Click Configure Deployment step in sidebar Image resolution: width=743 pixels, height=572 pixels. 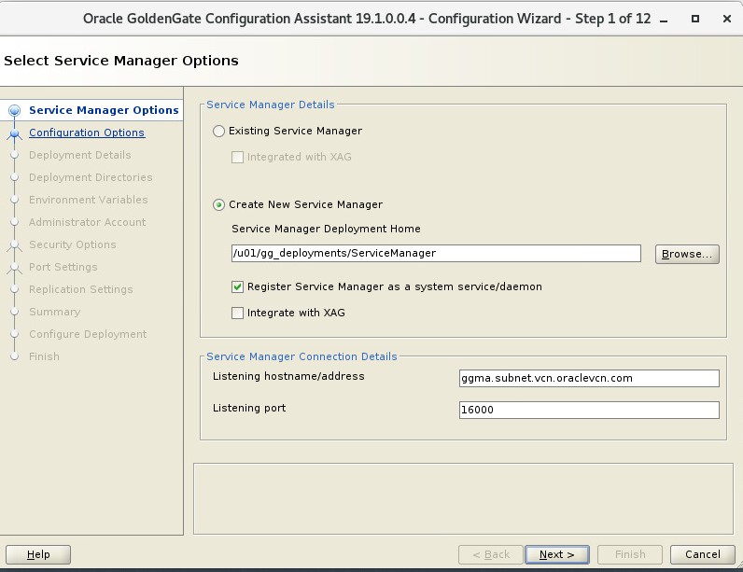click(x=88, y=334)
